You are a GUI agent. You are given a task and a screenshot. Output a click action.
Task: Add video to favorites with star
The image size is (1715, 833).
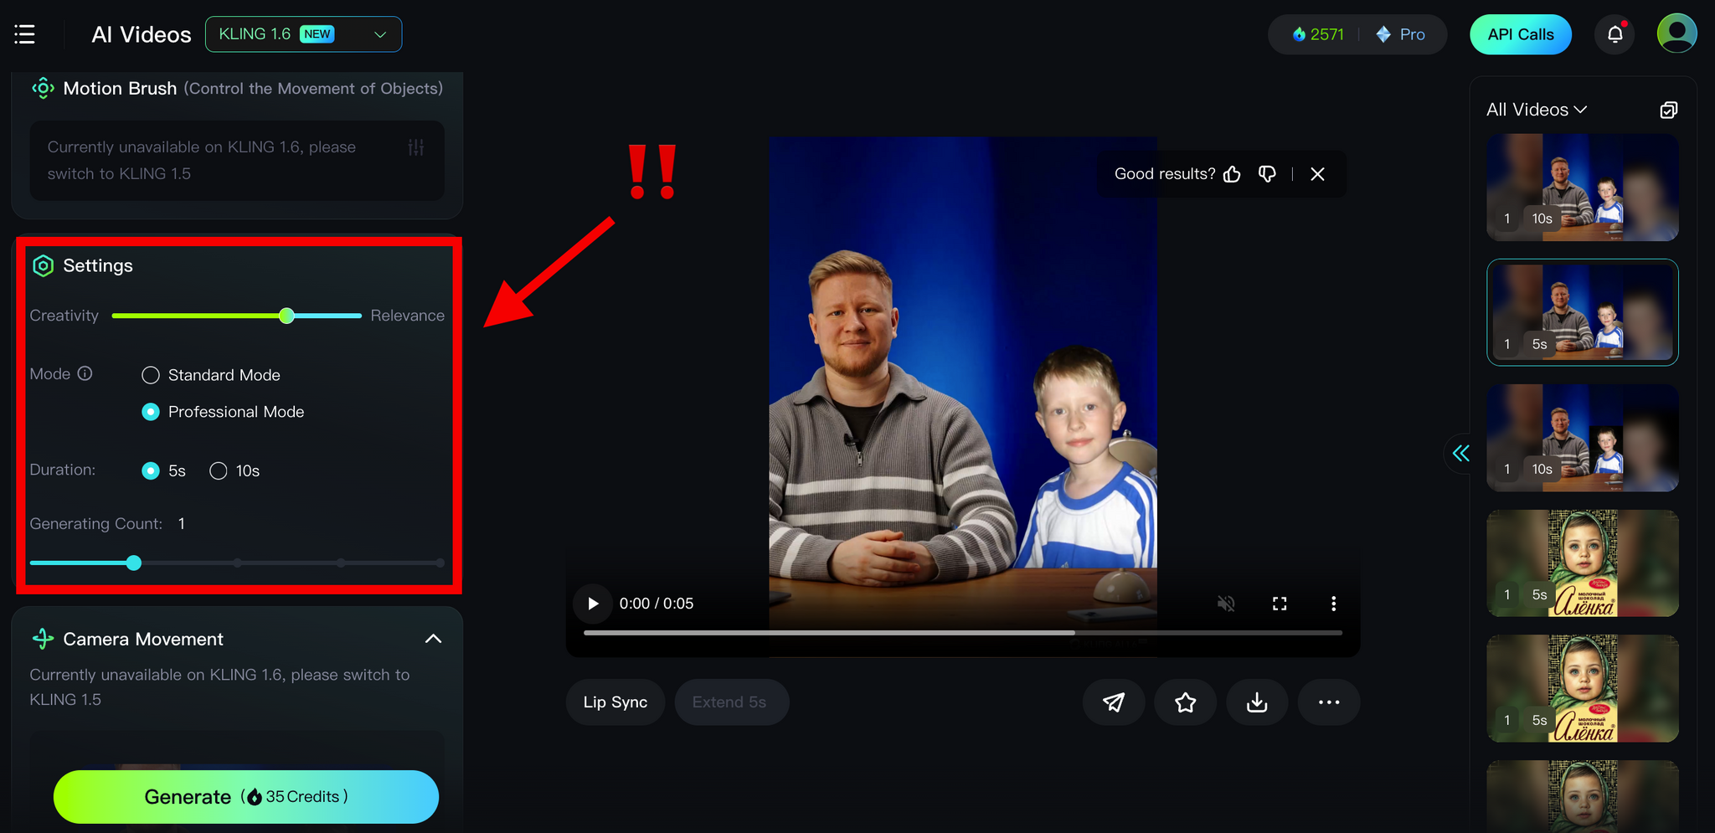(1185, 702)
